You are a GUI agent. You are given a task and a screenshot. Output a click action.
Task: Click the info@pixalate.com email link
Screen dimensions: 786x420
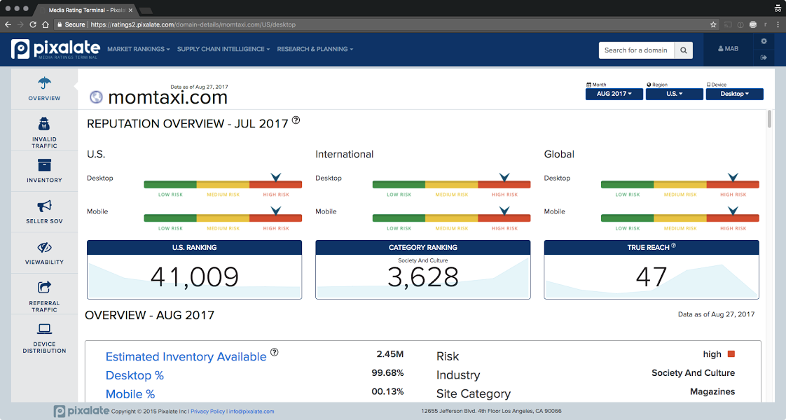(251, 412)
